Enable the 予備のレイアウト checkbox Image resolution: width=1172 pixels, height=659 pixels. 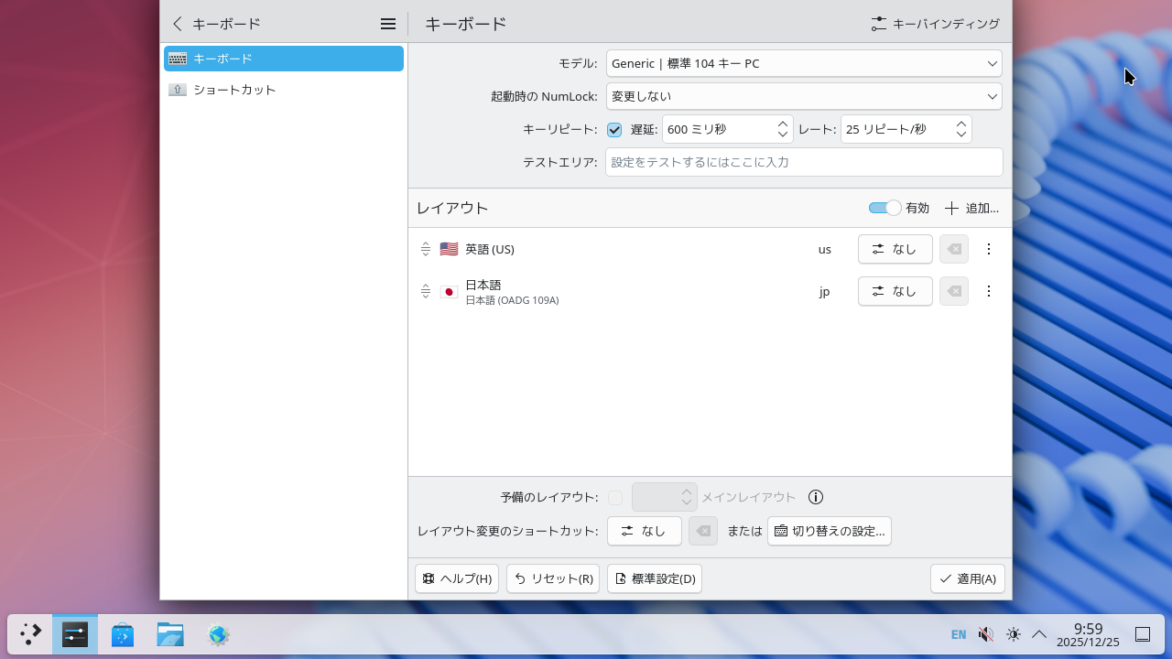(x=614, y=497)
